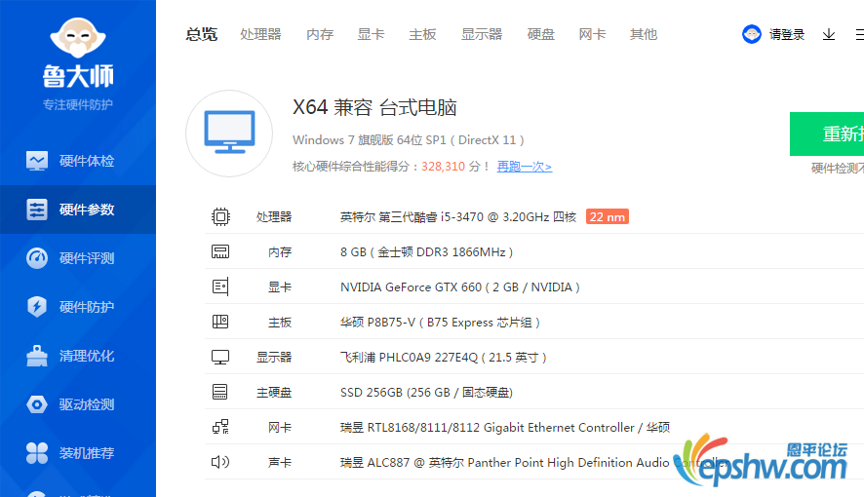Click SSD 256GB disk text
Screen dimensions: 864x497
click(426, 393)
